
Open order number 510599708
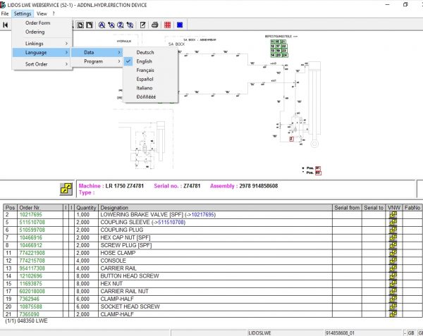coord(32,230)
